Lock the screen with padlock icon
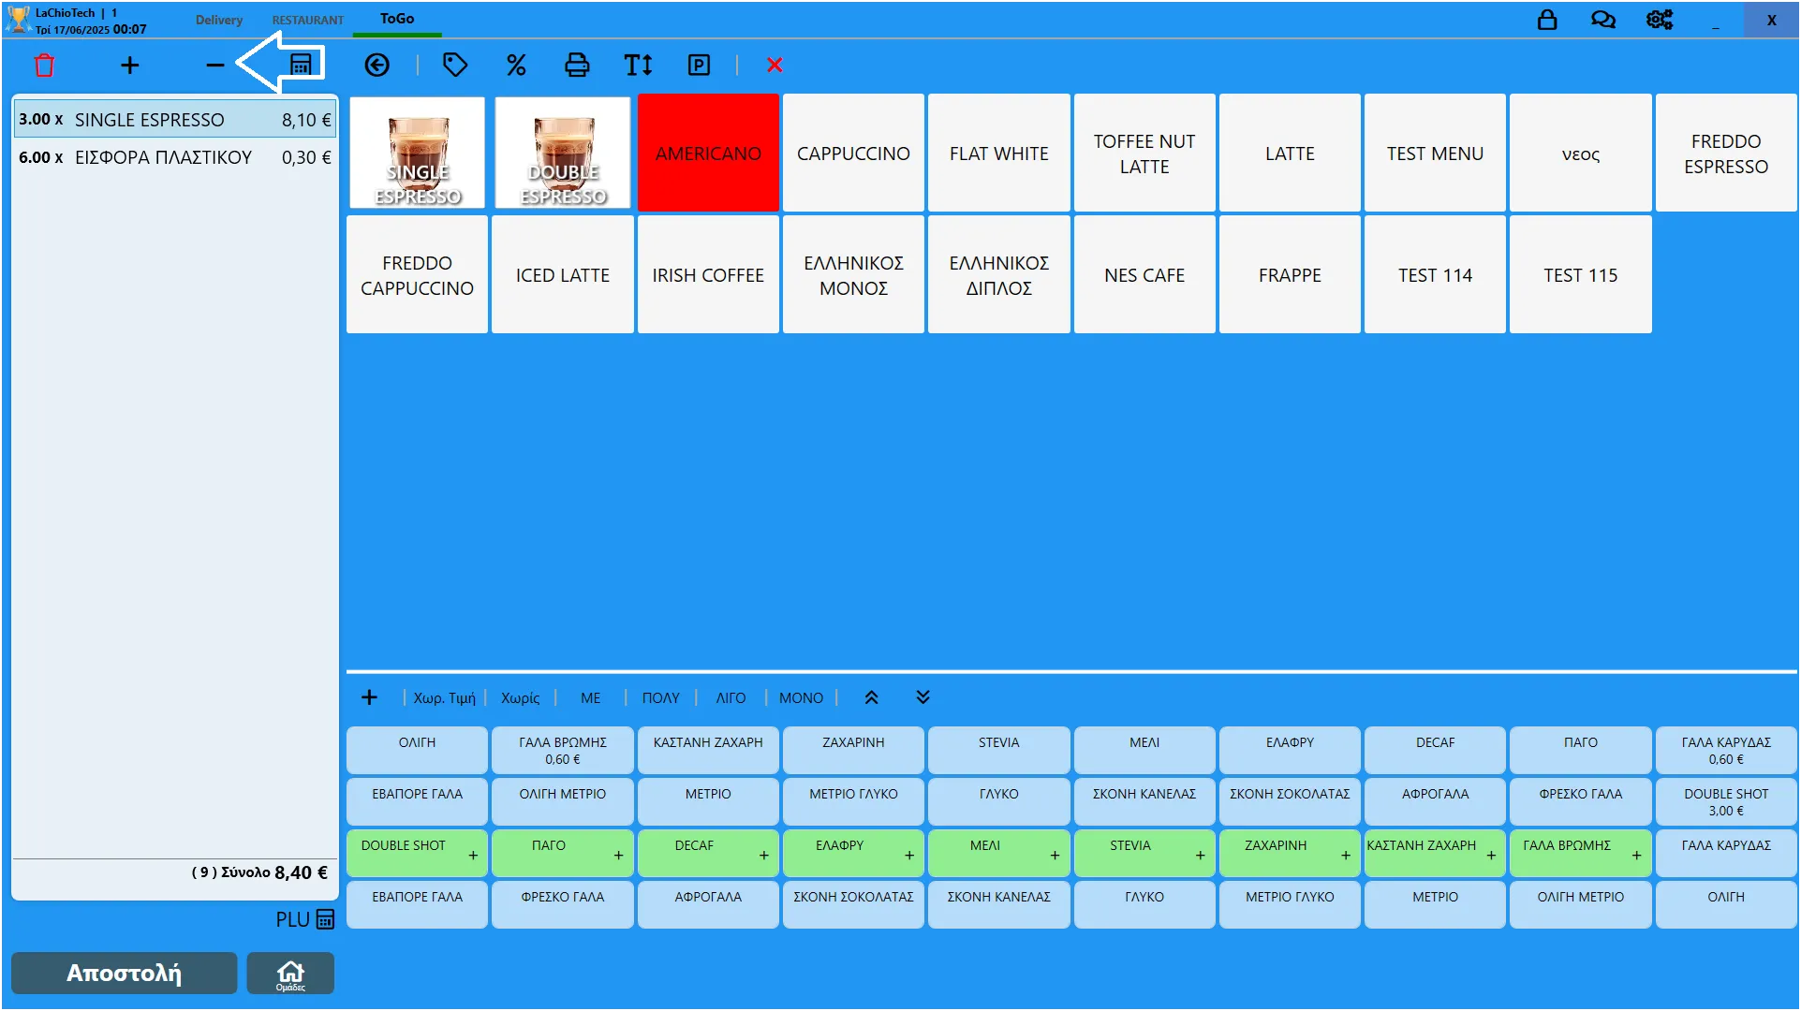This screenshot has width=1801, height=1011. [1547, 20]
